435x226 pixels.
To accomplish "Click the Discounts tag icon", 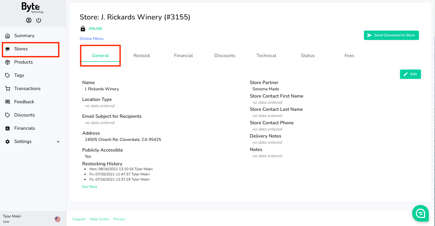I will (x=8, y=115).
